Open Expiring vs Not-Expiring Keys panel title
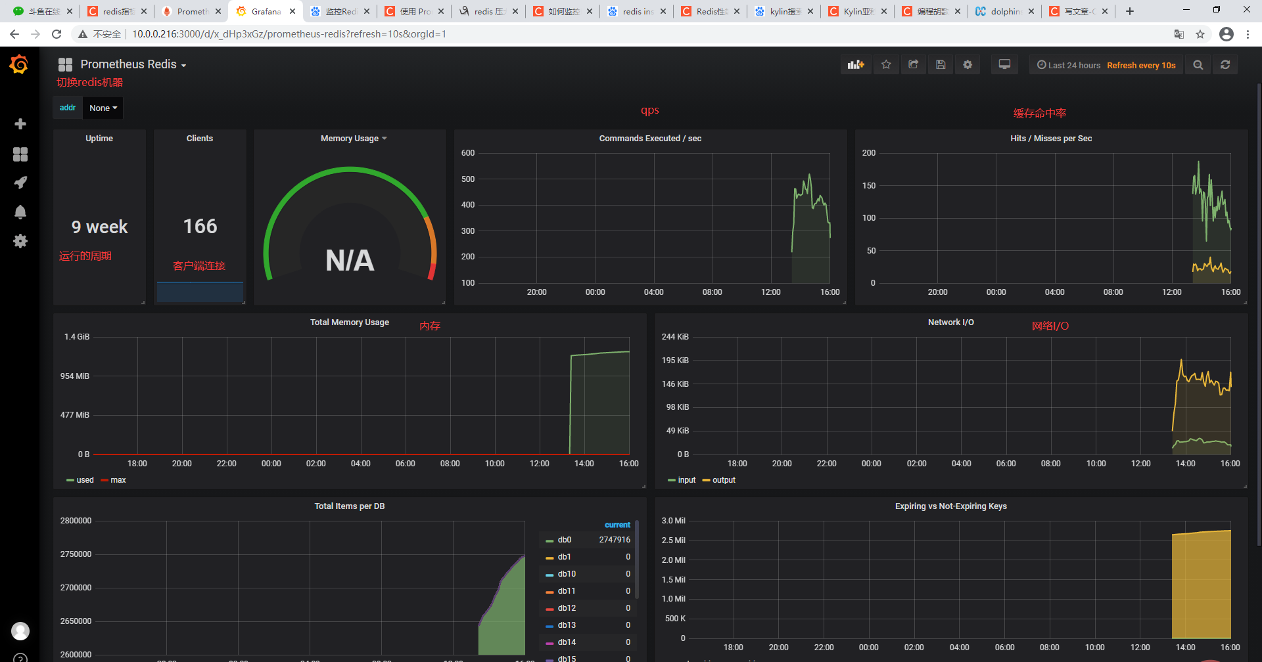The image size is (1262, 662). [951, 506]
